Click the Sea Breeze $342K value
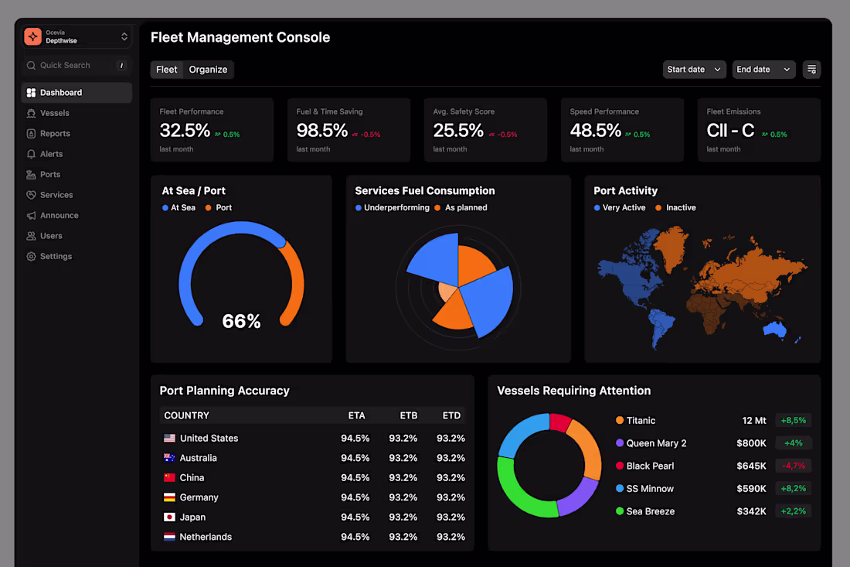850x567 pixels. (751, 511)
